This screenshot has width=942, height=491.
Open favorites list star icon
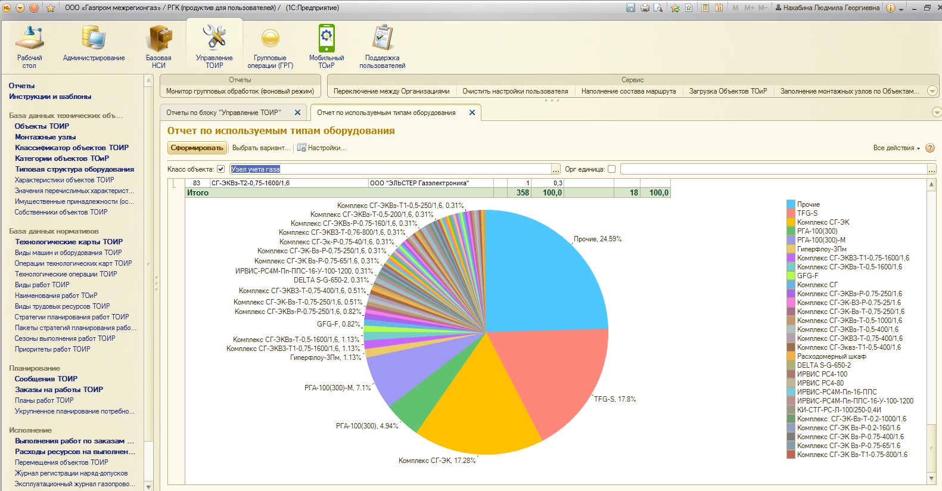click(x=689, y=8)
